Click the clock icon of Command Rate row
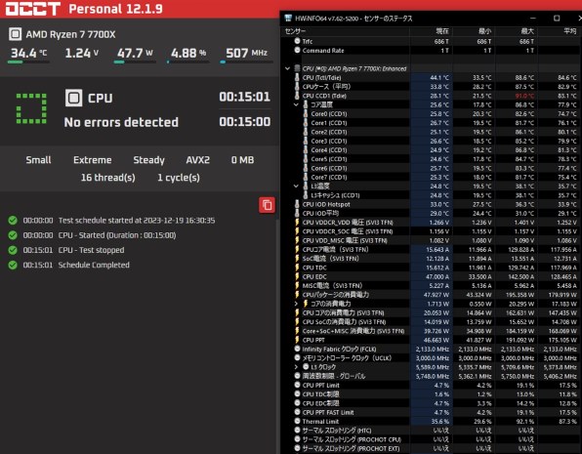 (x=297, y=50)
